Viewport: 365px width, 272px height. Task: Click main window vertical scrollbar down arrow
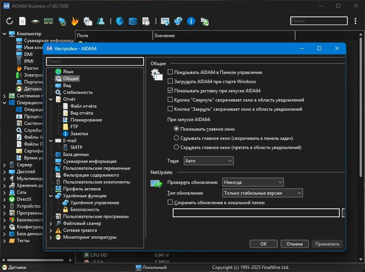point(360,259)
